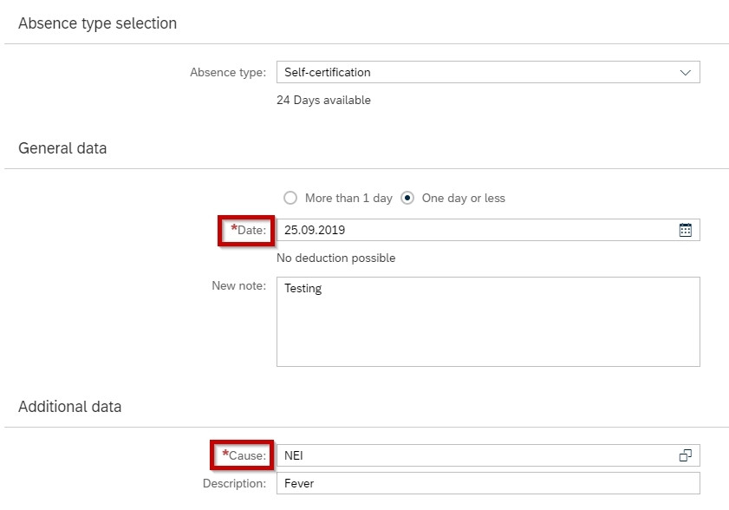Click the Description label
Image resolution: width=729 pixels, height=510 pixels.
pyautogui.click(x=234, y=483)
